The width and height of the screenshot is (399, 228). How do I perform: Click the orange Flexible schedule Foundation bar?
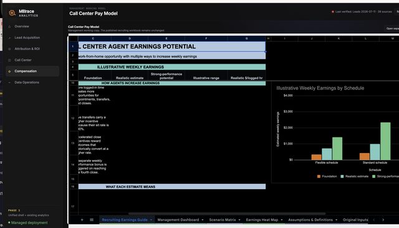click(x=316, y=157)
